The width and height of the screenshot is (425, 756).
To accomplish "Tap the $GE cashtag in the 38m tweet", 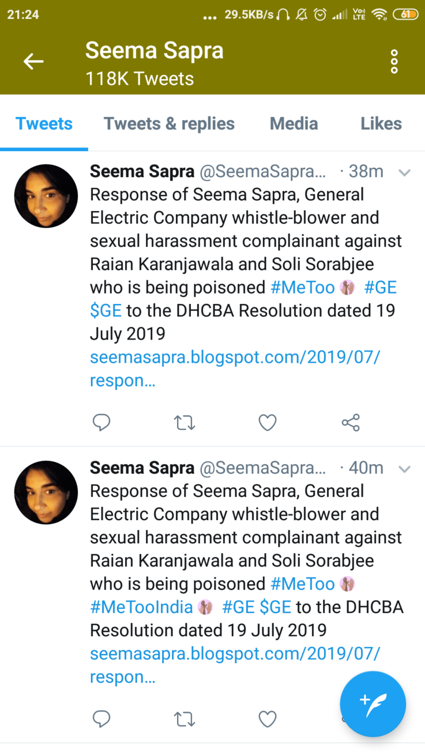I will click(105, 310).
